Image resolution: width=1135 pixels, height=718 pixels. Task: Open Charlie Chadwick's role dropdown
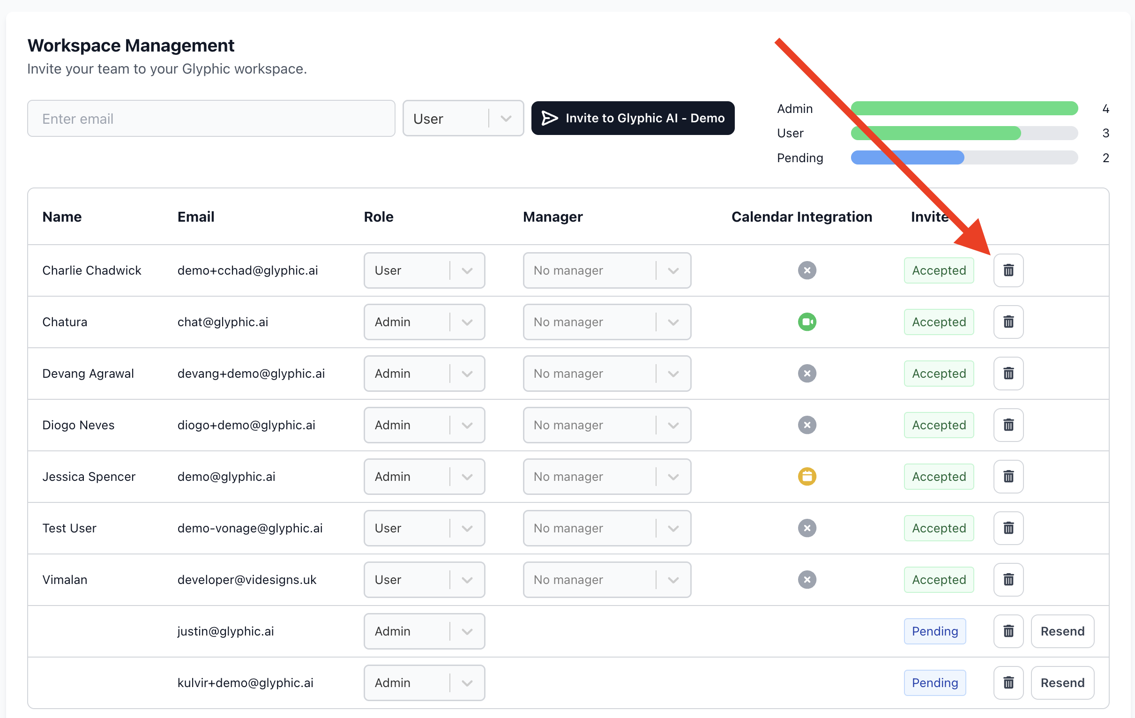click(424, 270)
